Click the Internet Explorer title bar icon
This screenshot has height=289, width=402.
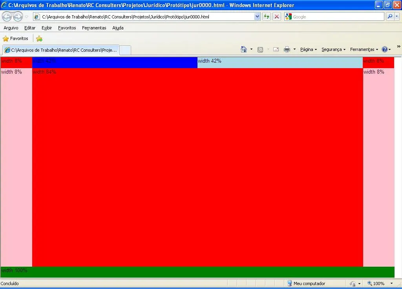point(4,5)
